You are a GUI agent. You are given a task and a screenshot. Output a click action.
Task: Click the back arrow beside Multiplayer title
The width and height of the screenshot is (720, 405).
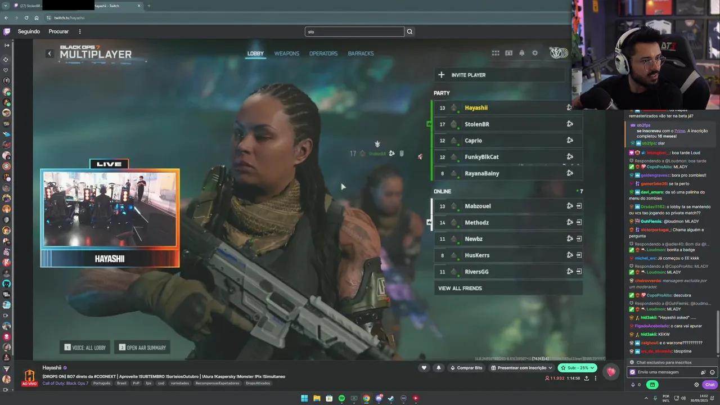pos(49,53)
